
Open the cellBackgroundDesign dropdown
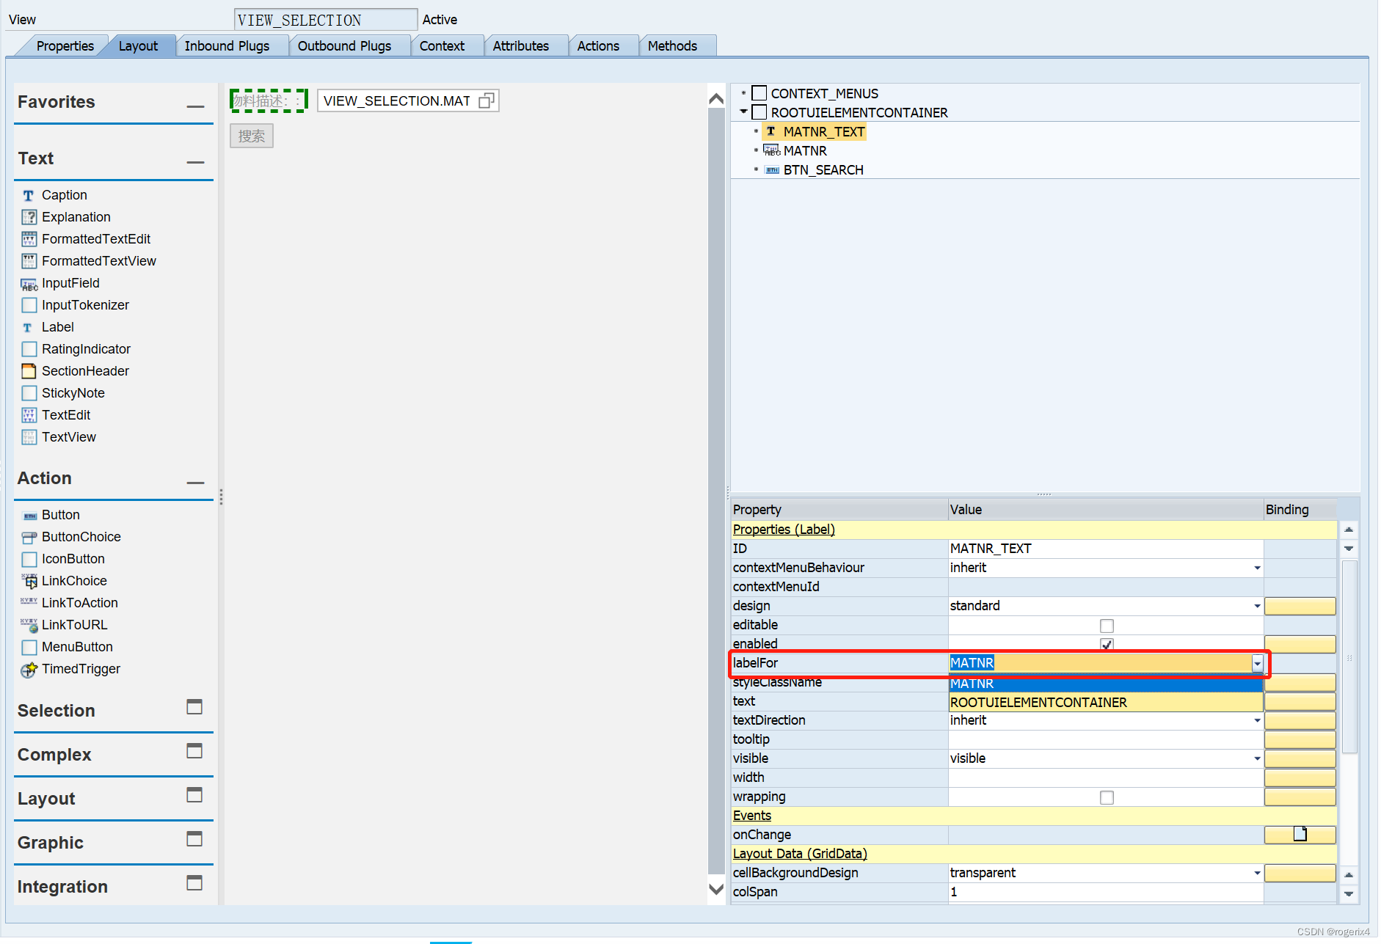[x=1257, y=873]
